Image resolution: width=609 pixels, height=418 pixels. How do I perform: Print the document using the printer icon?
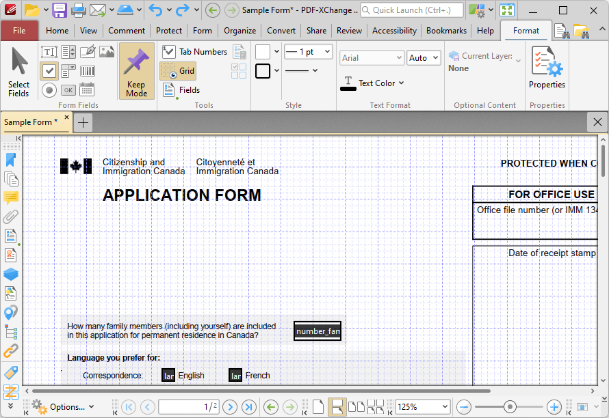pyautogui.click(x=79, y=10)
